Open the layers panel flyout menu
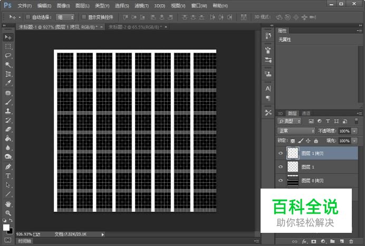This screenshot has width=365, height=246. click(x=359, y=113)
